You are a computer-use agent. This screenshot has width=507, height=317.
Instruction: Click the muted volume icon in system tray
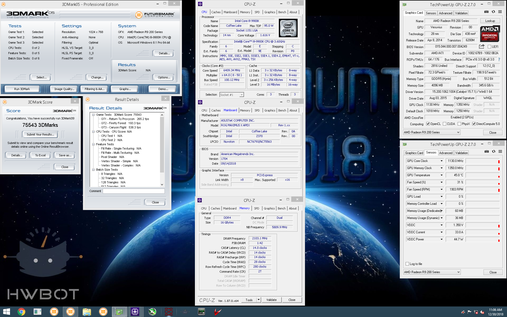point(482,312)
